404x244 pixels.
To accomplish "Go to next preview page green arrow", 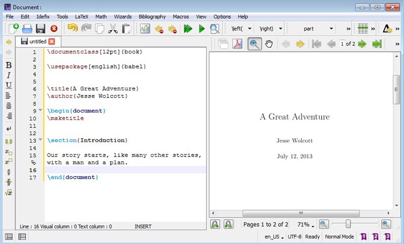I will 363,44.
